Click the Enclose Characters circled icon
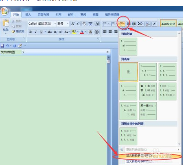Screen dimensions: 184x165 pyautogui.click(x=97, y=32)
